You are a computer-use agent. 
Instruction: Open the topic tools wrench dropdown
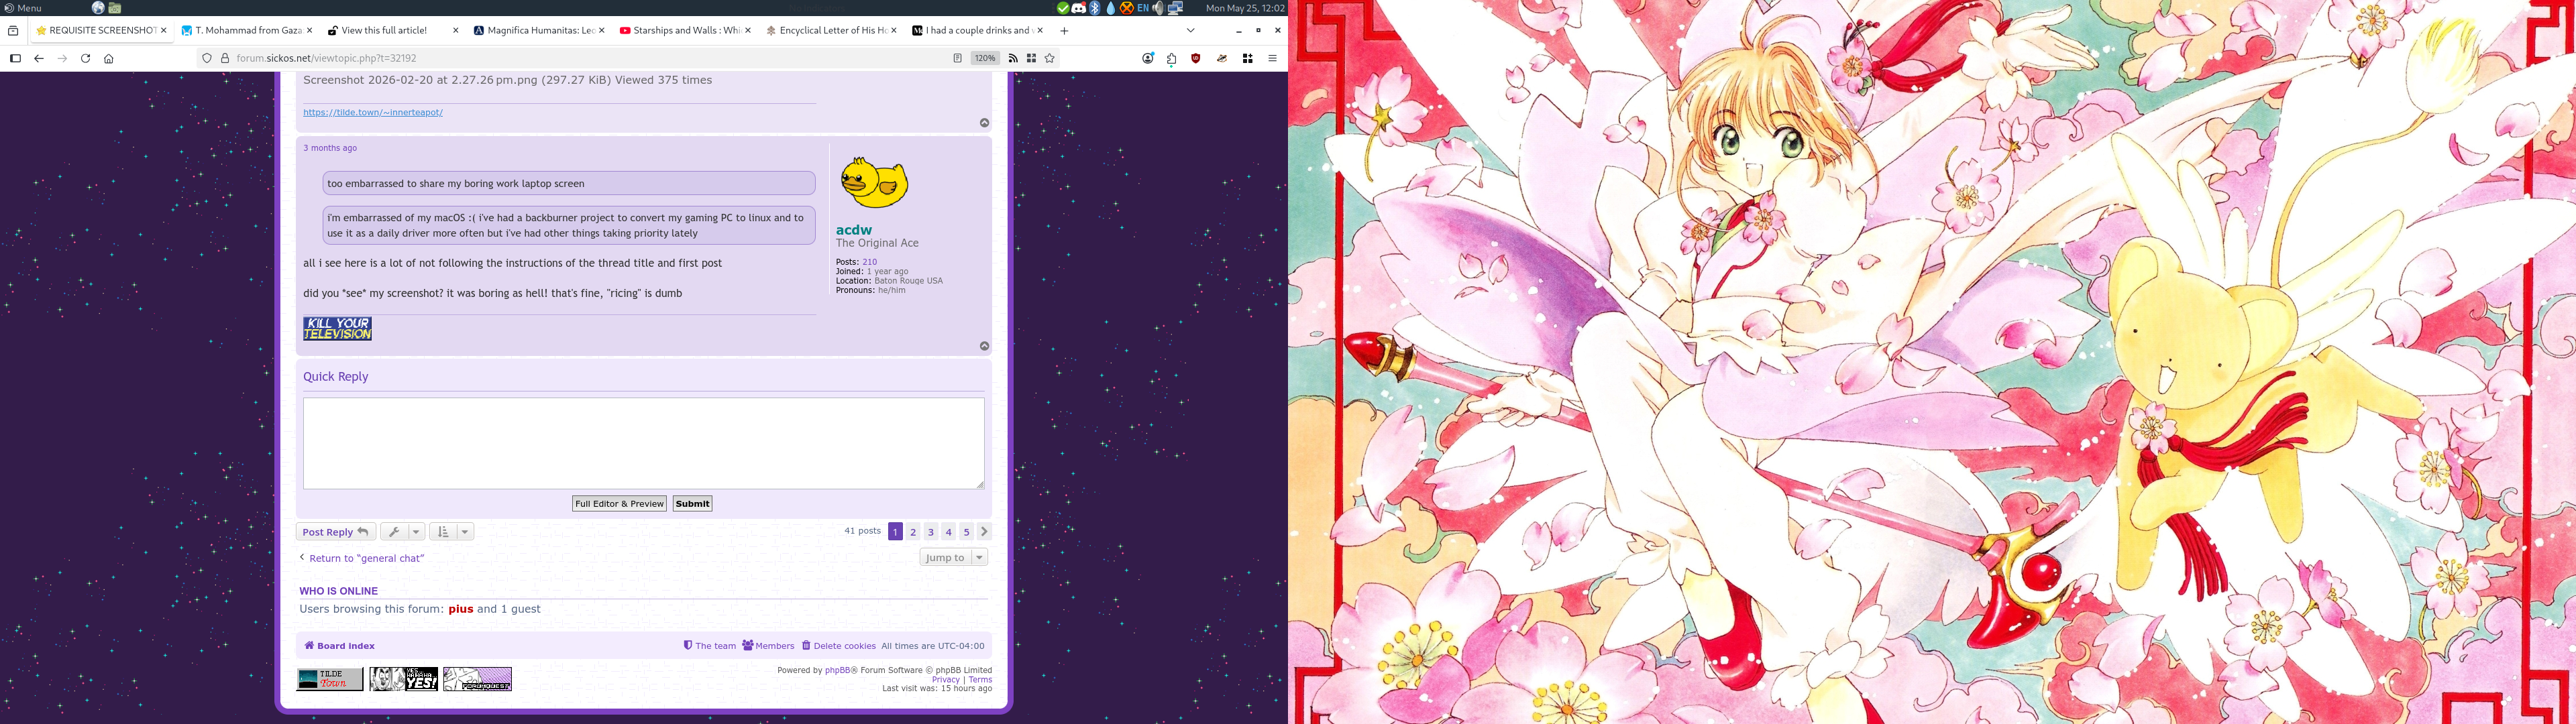(403, 532)
